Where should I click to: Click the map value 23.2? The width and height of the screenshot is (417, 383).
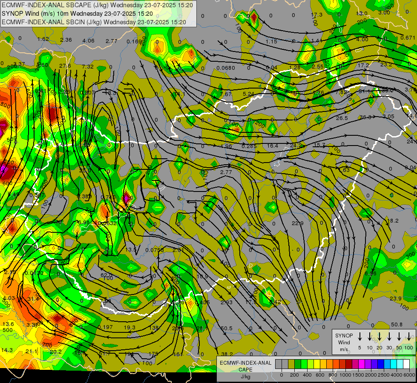coord(386,64)
